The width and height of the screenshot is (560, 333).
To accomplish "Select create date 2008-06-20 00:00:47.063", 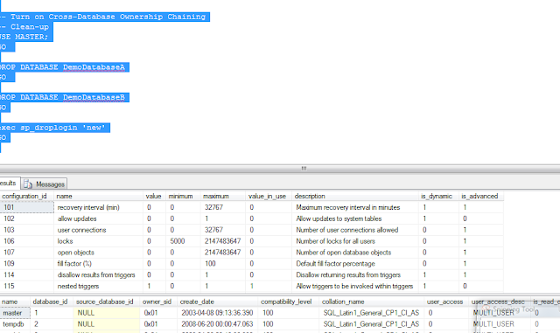I will click(217, 324).
